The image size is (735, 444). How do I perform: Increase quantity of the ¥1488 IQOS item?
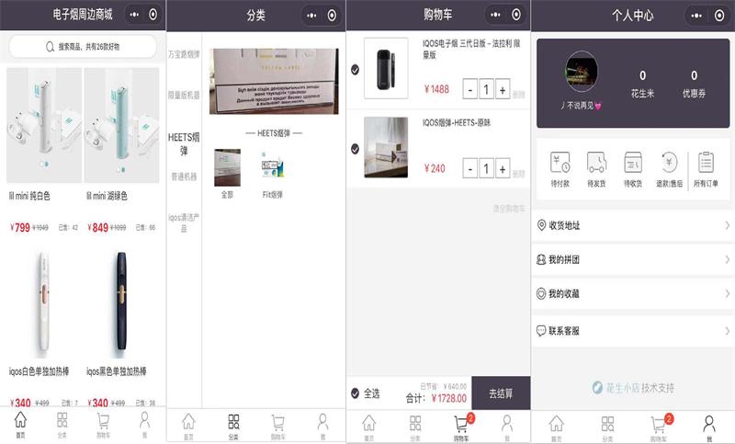[503, 89]
